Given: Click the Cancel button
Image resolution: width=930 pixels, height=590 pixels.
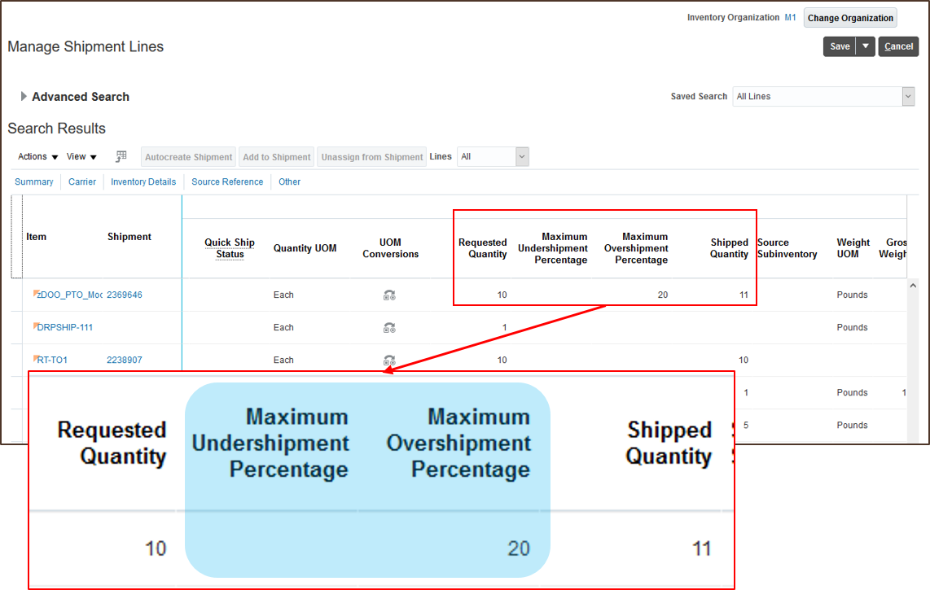Looking at the screenshot, I should click(x=898, y=46).
